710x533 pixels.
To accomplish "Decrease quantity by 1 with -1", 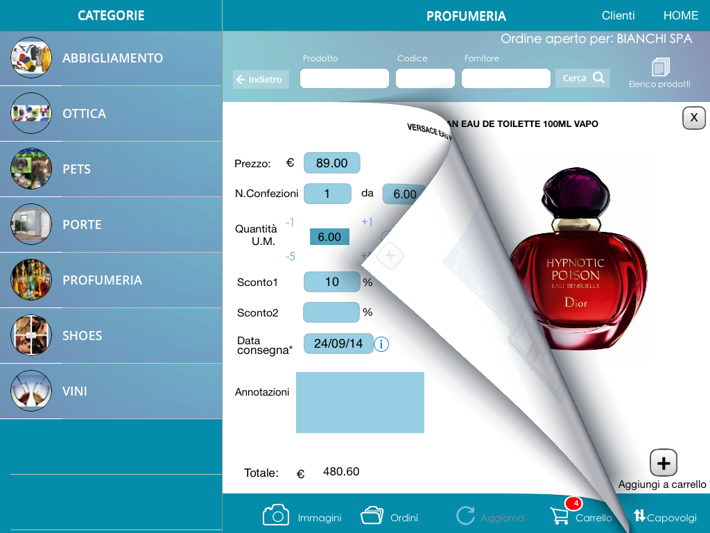I will tap(290, 222).
